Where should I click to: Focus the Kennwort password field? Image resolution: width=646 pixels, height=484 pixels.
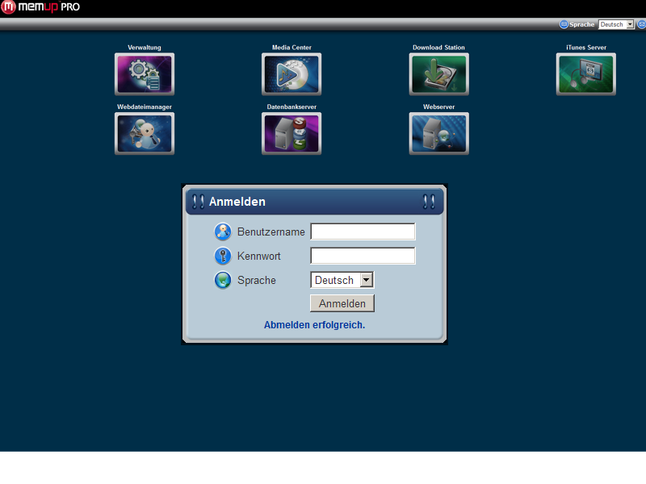coord(363,256)
